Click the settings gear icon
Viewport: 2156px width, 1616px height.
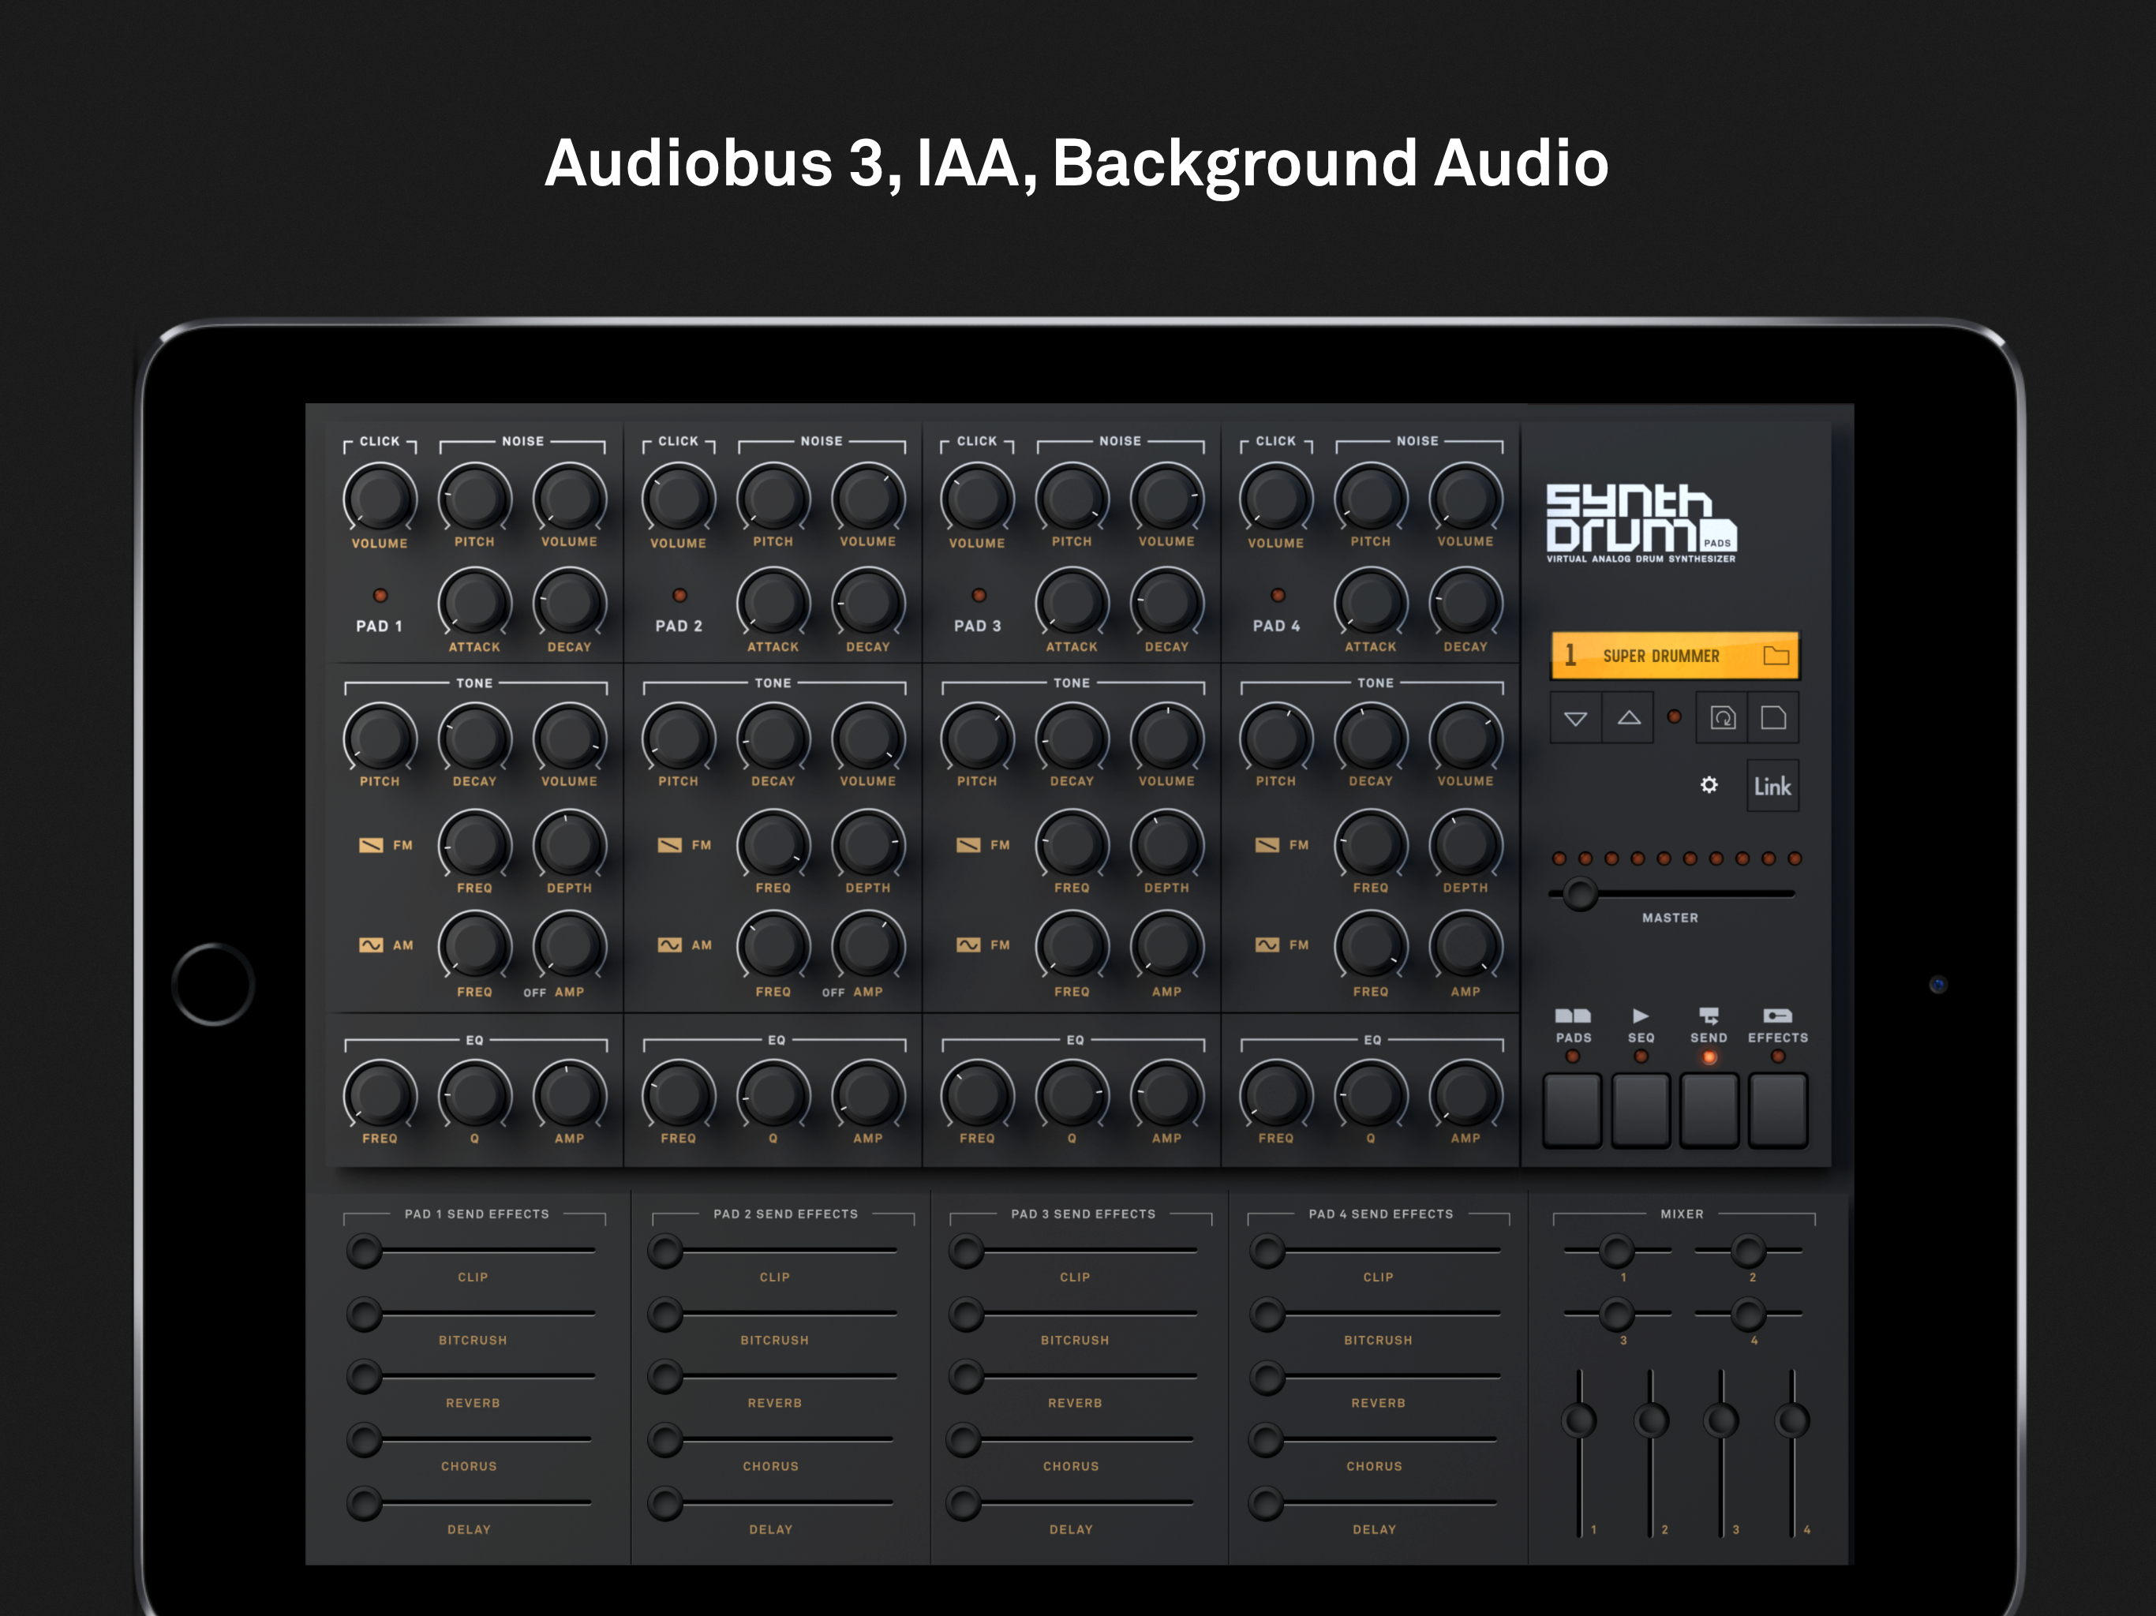[x=1709, y=784]
